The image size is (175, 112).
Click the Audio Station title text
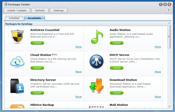120,30
